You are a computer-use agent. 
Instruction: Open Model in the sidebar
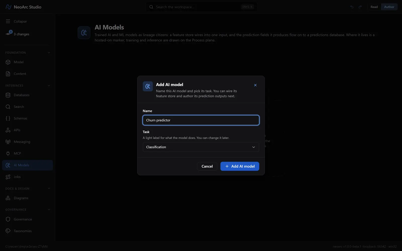click(x=27, y=62)
